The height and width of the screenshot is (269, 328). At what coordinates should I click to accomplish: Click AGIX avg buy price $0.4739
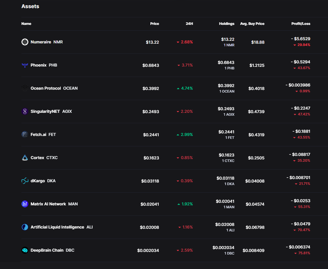pos(256,112)
